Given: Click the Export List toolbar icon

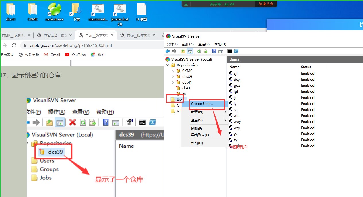Looking at the screenshot, I should point(205,51).
